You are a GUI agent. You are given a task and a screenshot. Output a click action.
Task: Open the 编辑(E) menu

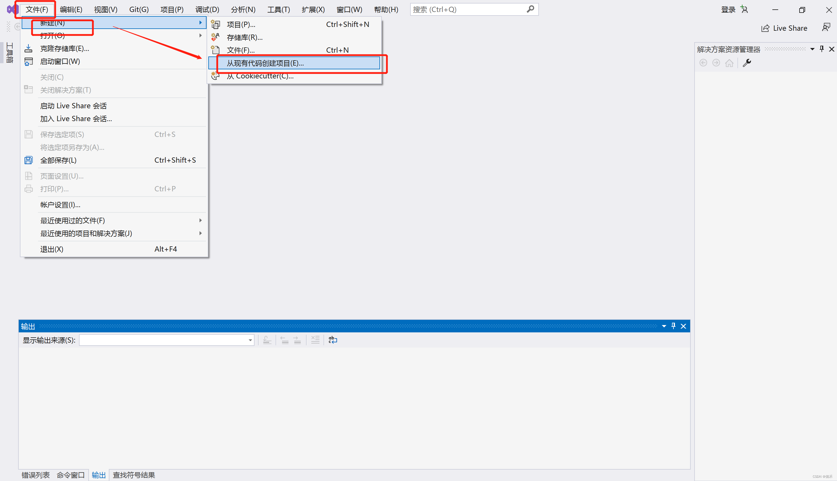click(71, 9)
